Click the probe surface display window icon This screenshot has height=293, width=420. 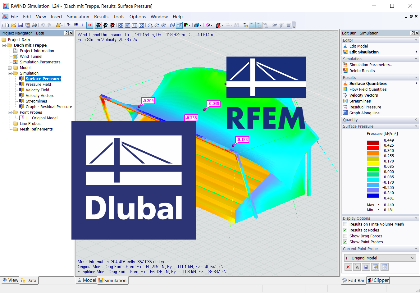click(375, 267)
